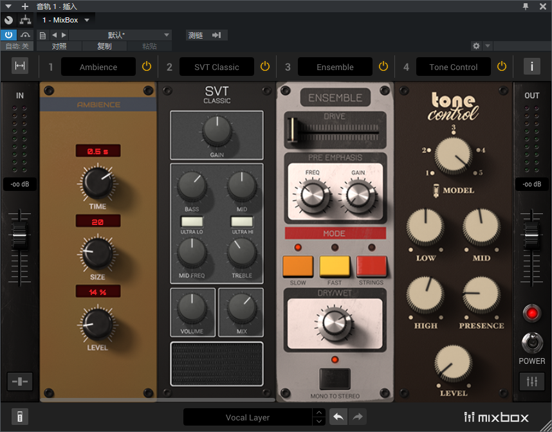Step to previous preset up chevron

318,413
